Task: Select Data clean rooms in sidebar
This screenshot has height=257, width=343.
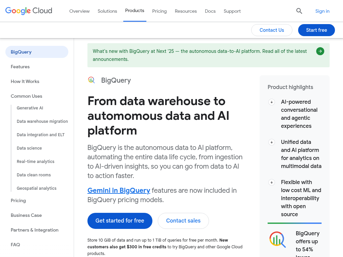Action: point(34,175)
